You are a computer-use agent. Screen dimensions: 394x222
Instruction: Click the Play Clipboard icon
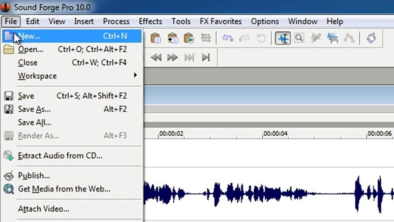(189, 38)
